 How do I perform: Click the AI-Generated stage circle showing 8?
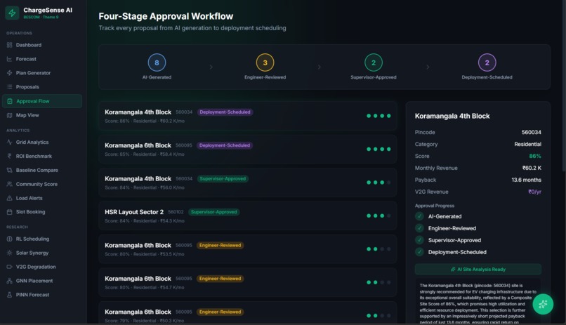(157, 62)
